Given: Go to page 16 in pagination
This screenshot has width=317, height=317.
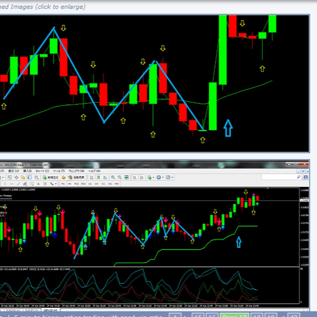Looking at the screenshot, I should click(x=212, y=316).
